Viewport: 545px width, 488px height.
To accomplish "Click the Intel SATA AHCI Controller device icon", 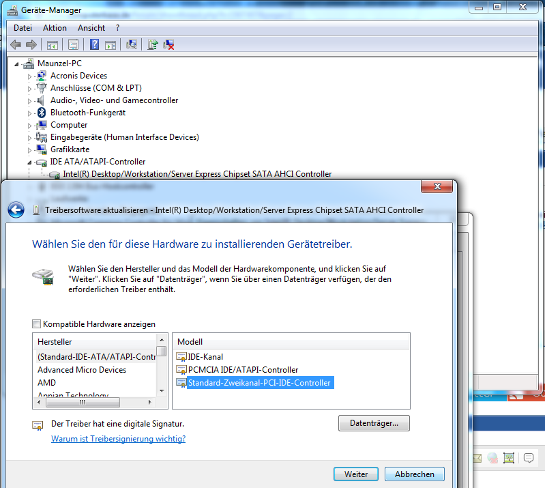I will tap(54, 175).
